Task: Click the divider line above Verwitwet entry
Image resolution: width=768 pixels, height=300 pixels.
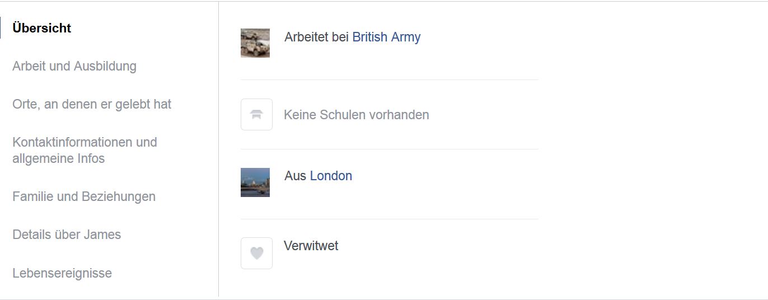Action: [390, 219]
